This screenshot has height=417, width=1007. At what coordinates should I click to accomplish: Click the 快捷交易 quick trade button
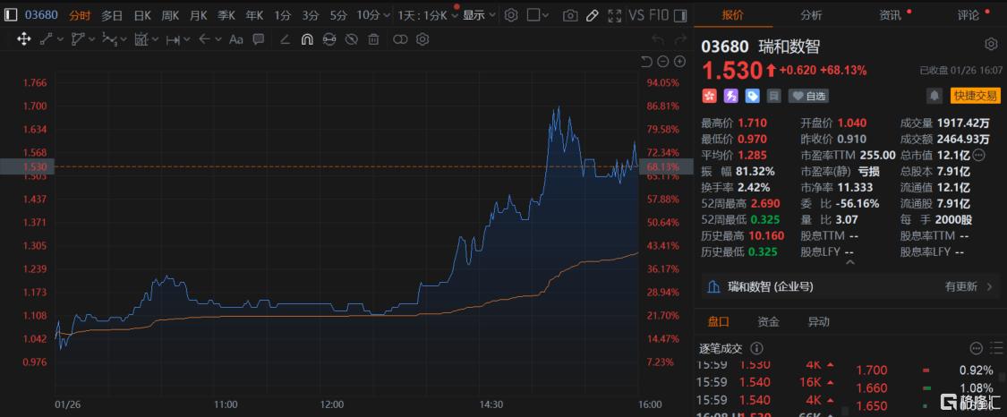point(975,96)
